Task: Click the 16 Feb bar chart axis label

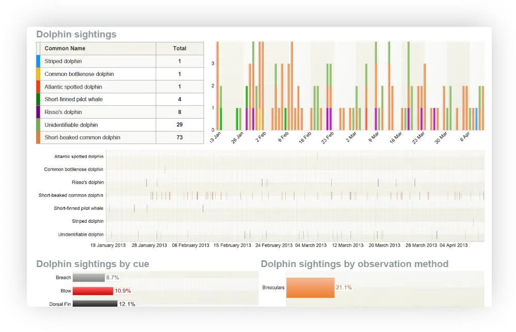Action: point(305,138)
